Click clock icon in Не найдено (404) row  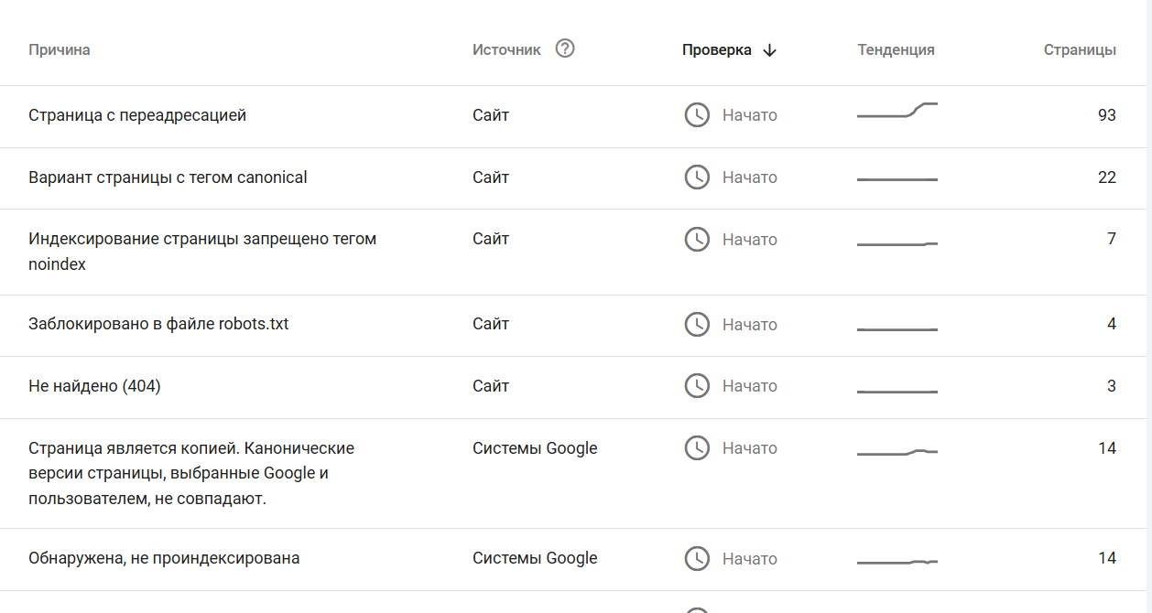(x=697, y=386)
